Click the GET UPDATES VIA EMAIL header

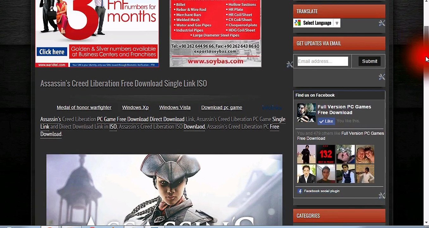[x=339, y=43]
